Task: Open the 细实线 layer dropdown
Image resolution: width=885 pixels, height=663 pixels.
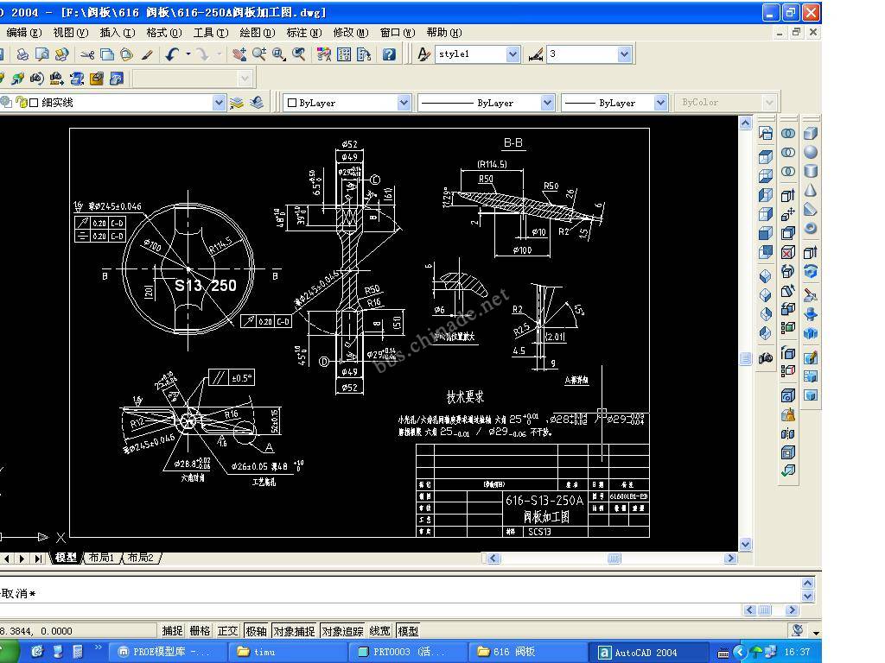Action: coord(219,103)
